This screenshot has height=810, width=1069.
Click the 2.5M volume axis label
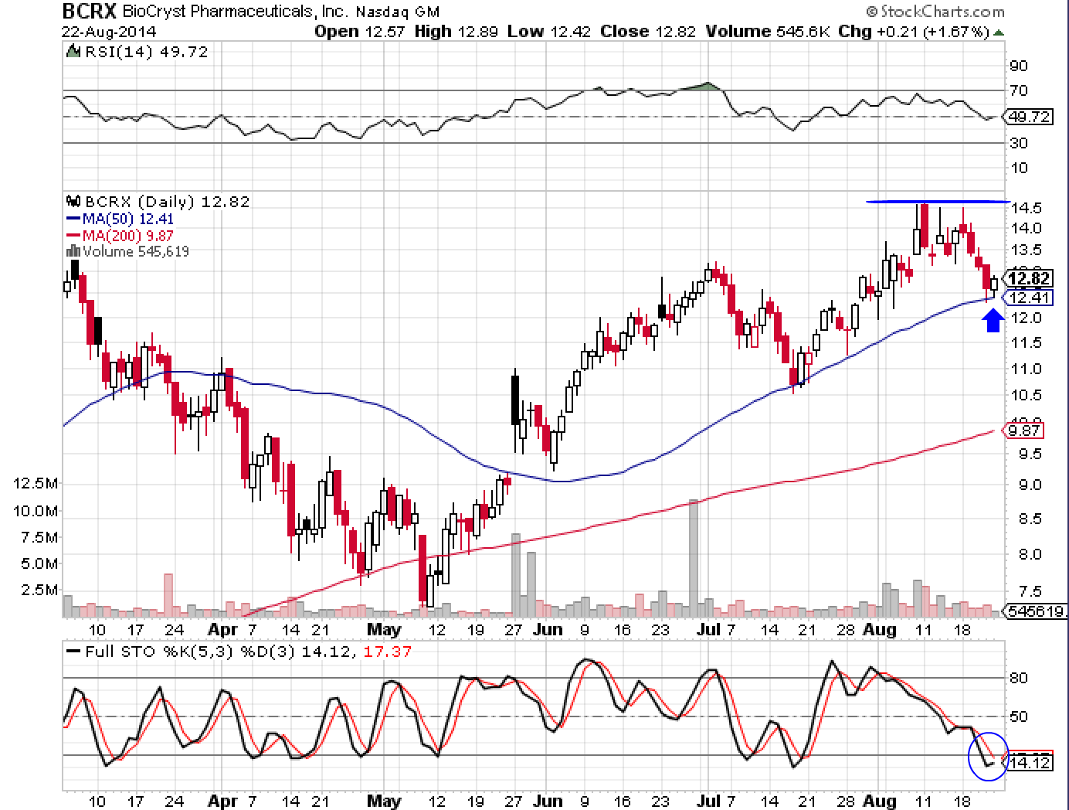coord(39,590)
